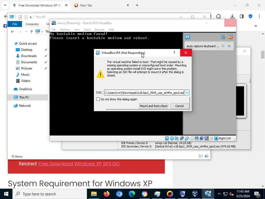Open File Explorer from the taskbar

click(94, 194)
